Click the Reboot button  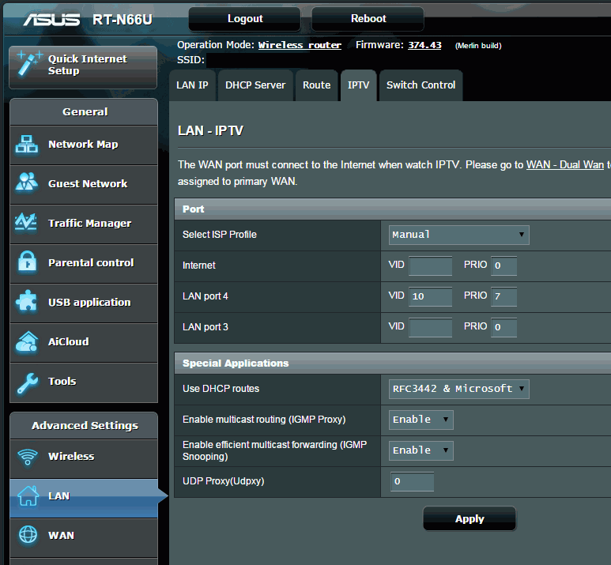click(368, 19)
